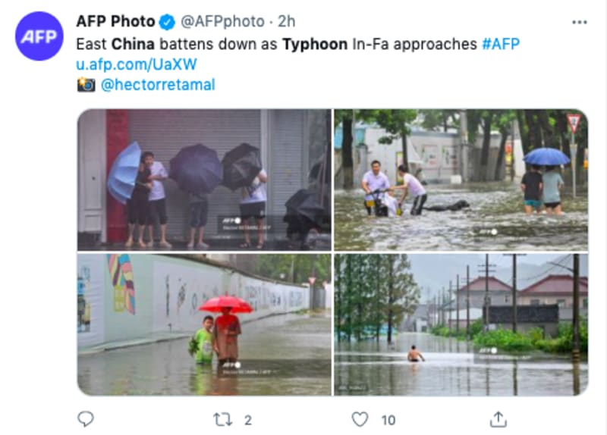Open photo with the red umbrella

(x=204, y=324)
